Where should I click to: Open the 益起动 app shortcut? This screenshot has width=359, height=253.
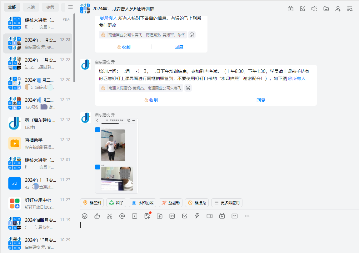click(171, 203)
